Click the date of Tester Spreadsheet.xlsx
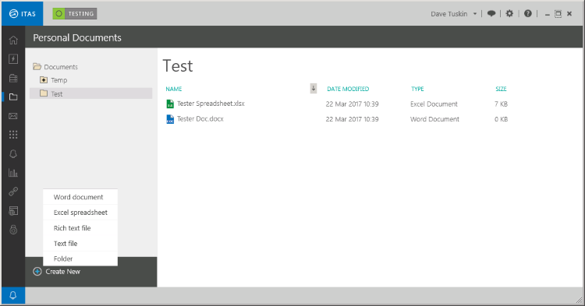 (x=353, y=104)
